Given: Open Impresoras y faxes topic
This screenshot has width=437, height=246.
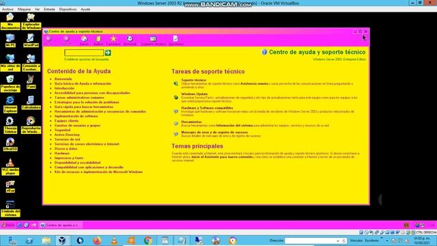Looking at the screenshot, I should coord(69,158).
